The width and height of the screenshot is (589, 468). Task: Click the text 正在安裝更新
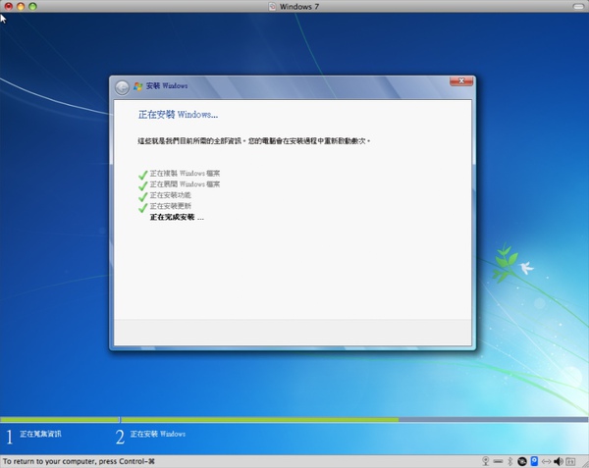click(171, 206)
